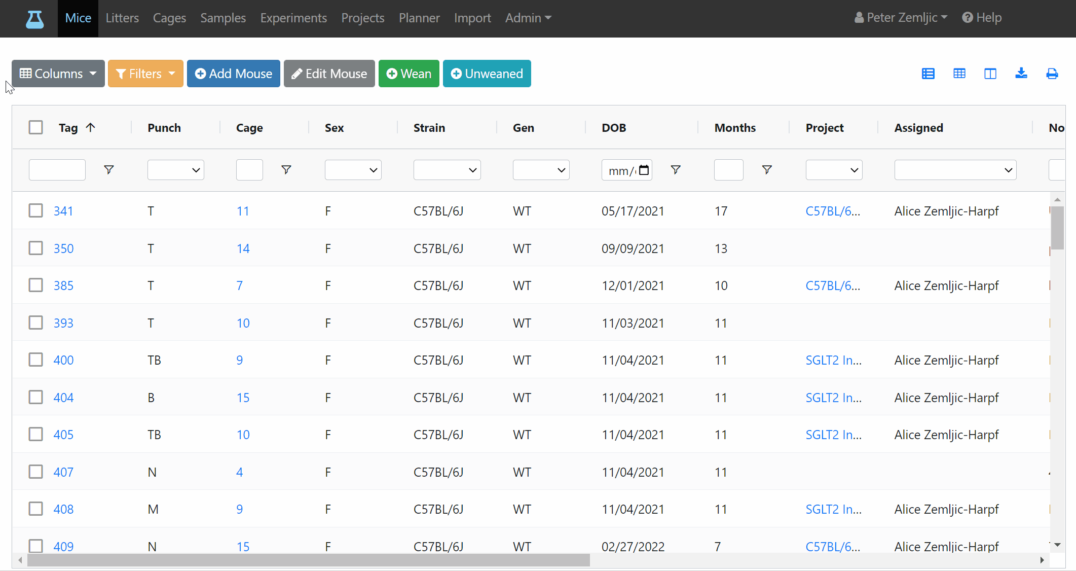The image size is (1076, 571).
Task: Open the Sex filter dropdown
Action: 353,170
